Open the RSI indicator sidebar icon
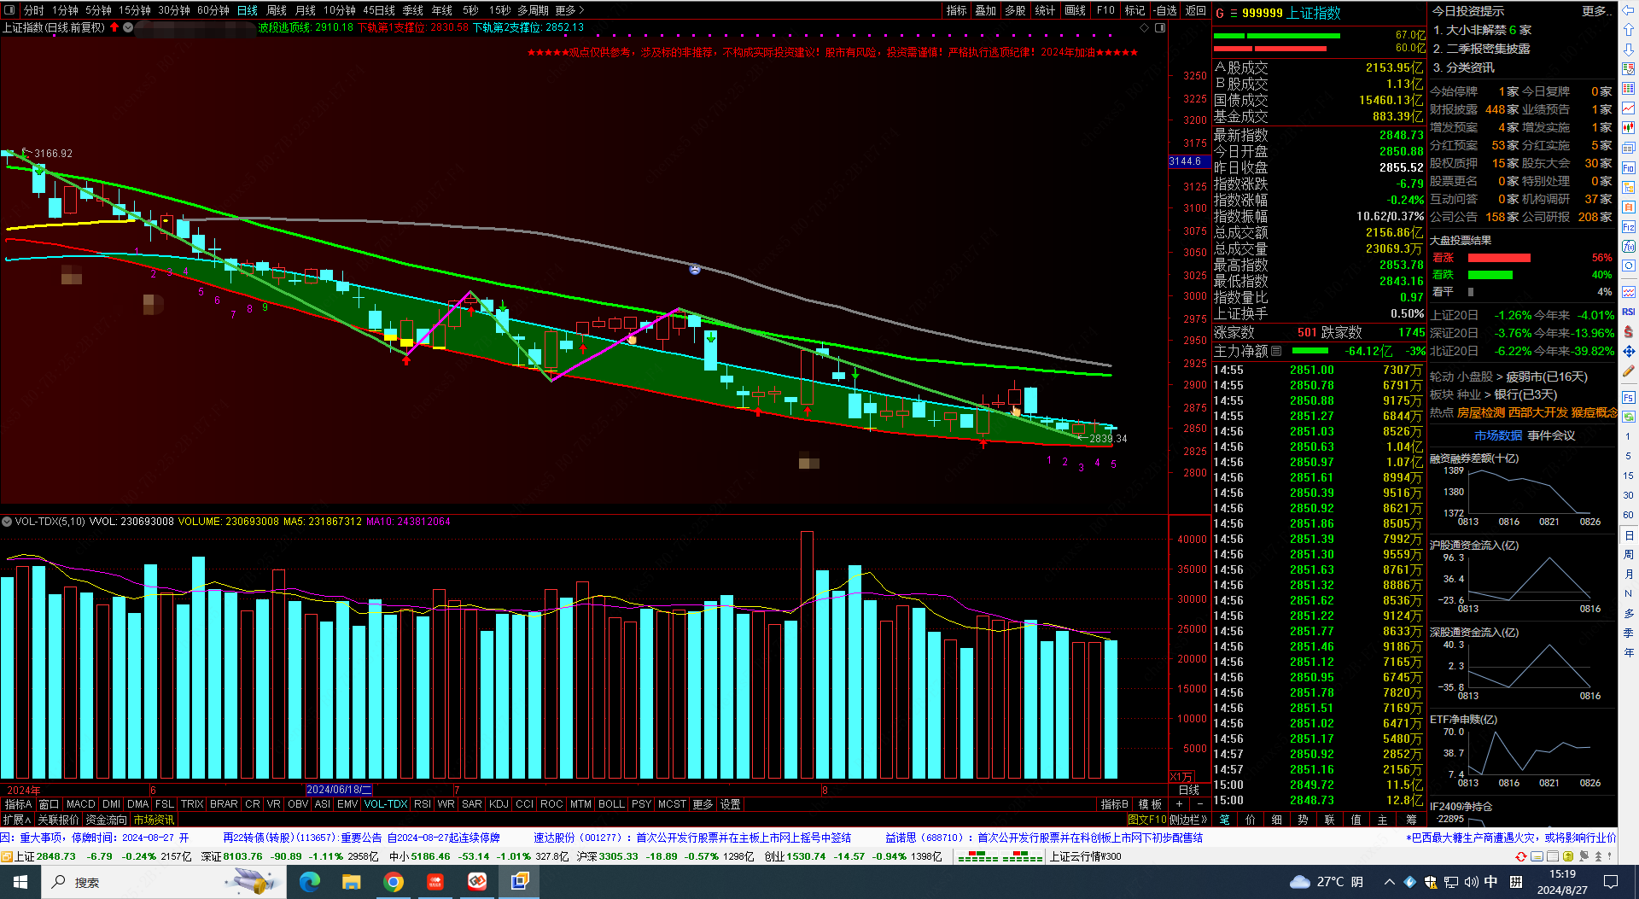Viewport: 1639px width, 899px height. coord(1629,312)
